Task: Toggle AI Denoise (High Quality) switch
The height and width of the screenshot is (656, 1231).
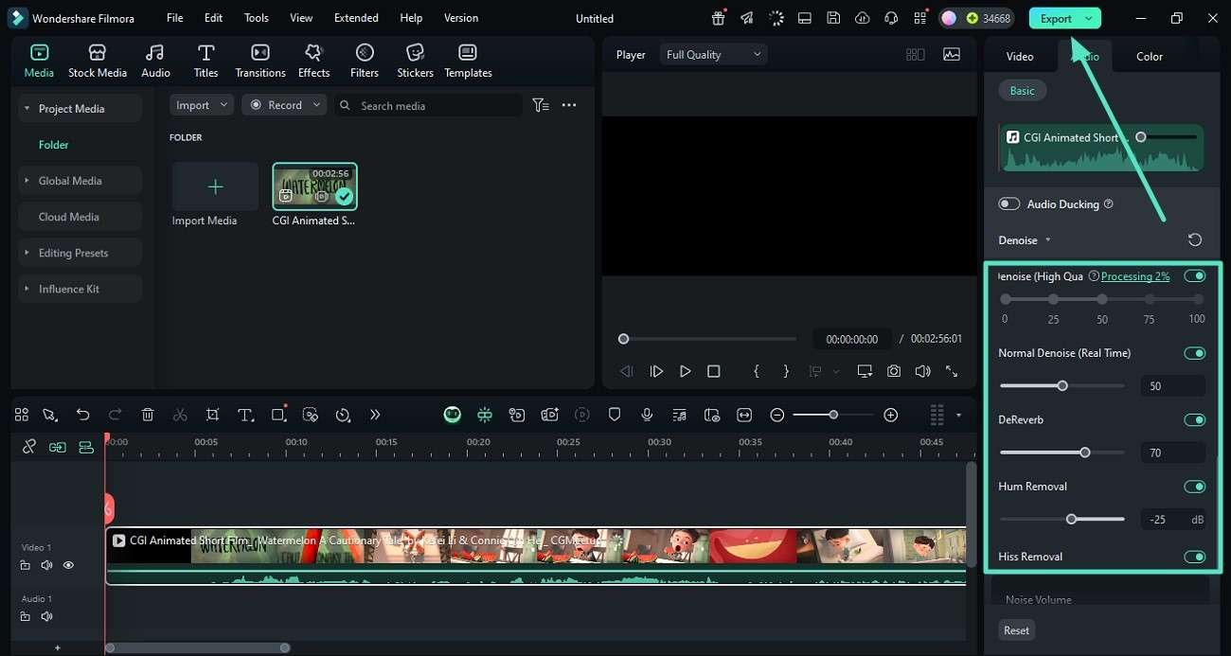Action: [1195, 276]
